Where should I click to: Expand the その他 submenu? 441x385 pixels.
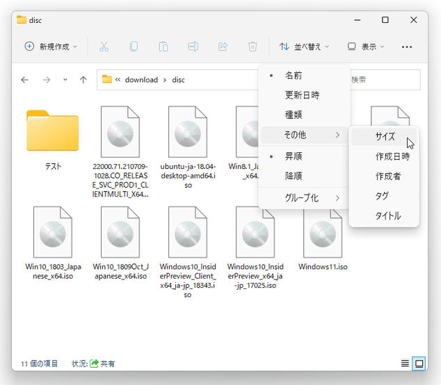(x=304, y=135)
